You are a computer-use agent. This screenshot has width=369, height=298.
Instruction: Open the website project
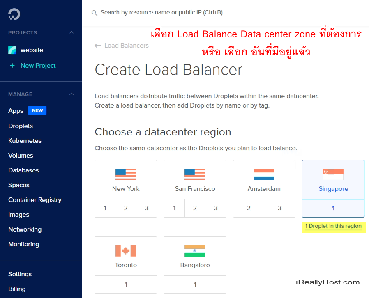point(32,50)
